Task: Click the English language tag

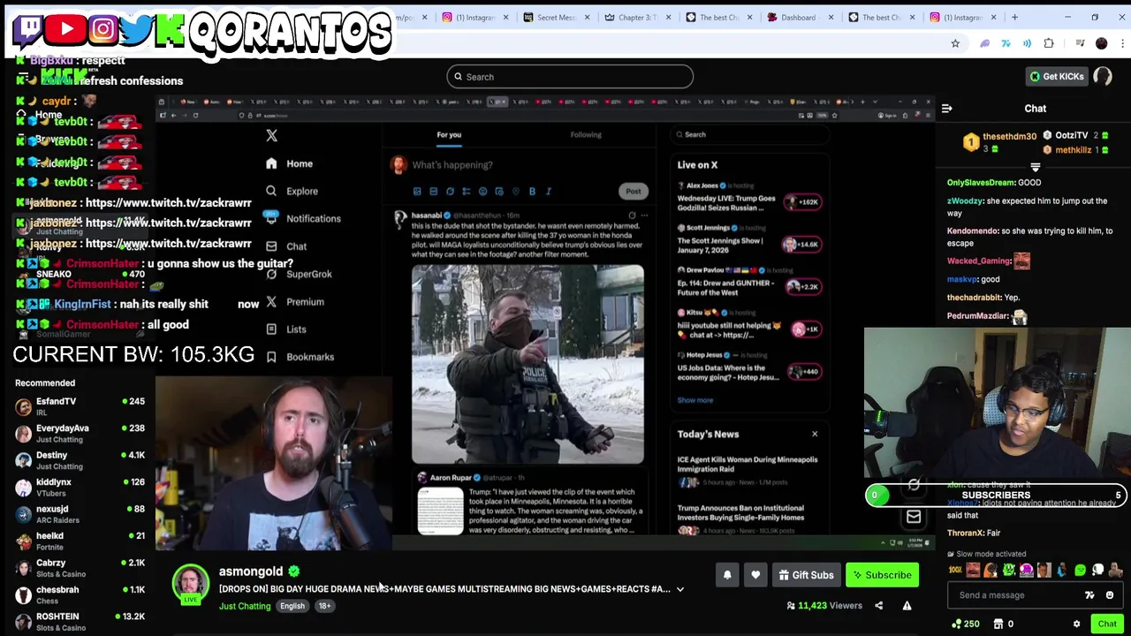Action: (x=292, y=606)
